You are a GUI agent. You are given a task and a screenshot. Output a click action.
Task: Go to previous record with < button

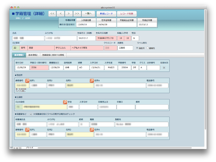coord(60,13)
